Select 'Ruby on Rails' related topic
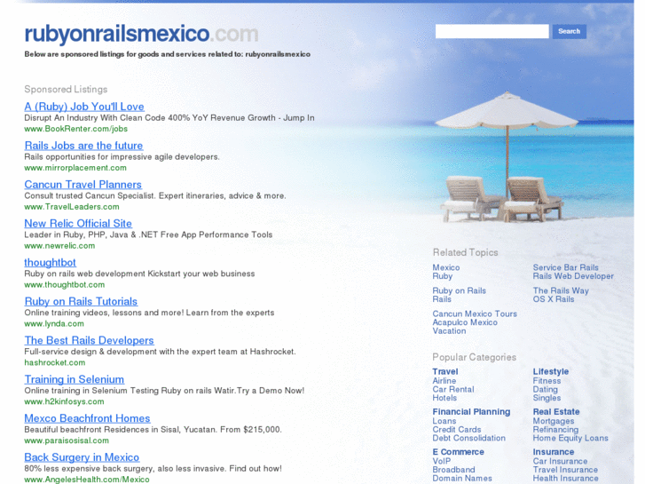The image size is (645, 484). 459,290
